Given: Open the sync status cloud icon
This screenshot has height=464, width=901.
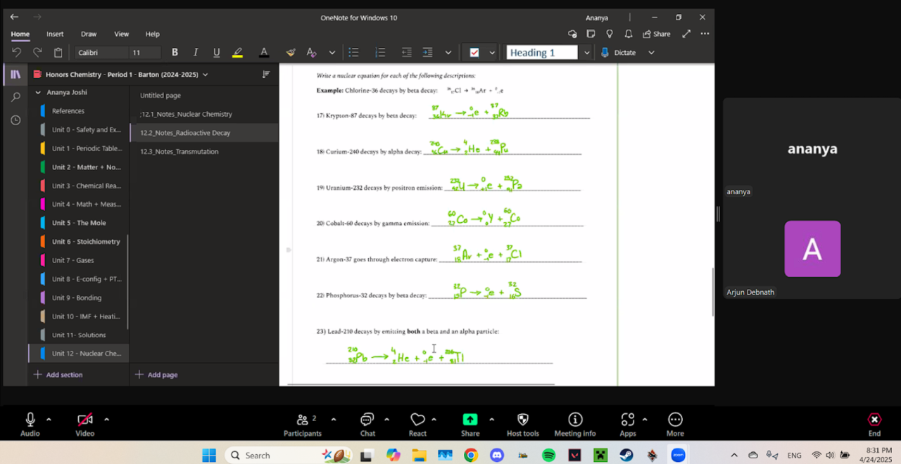Looking at the screenshot, I should click(572, 34).
